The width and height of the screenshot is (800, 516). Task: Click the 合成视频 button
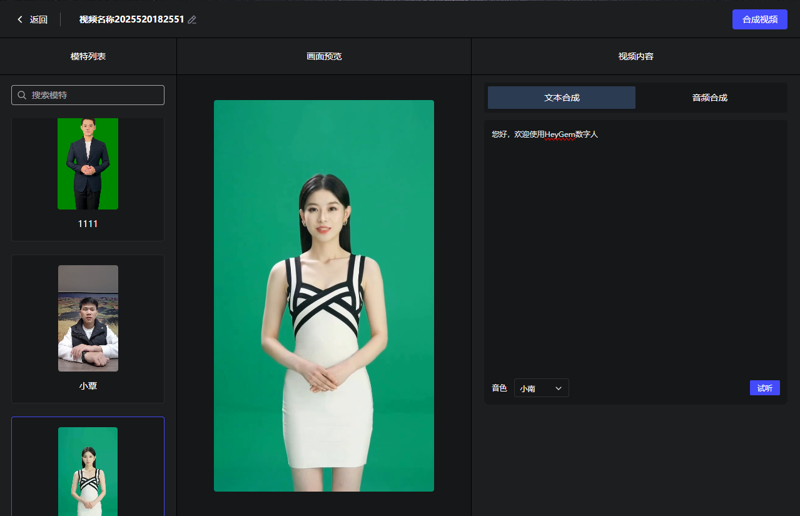click(760, 19)
